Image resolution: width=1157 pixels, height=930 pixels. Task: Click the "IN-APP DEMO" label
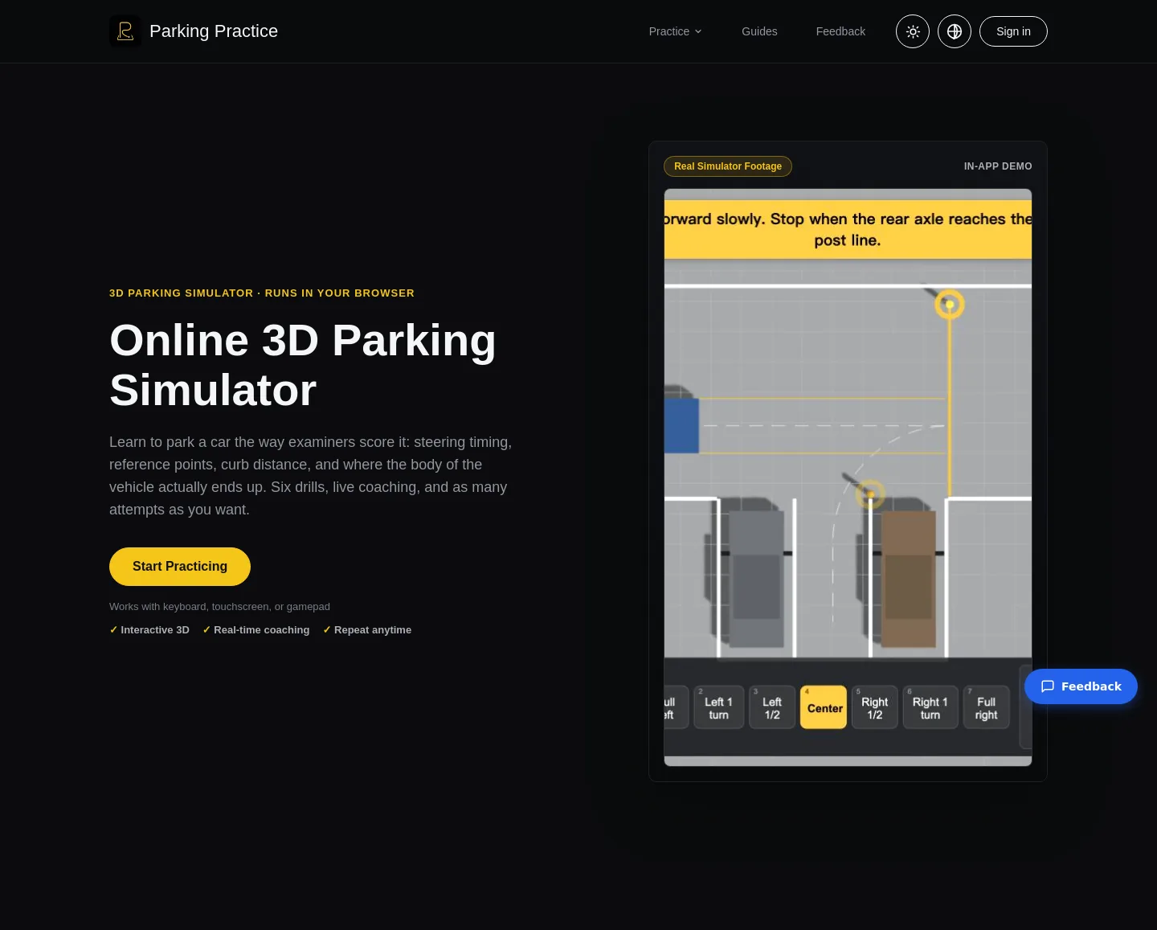pos(998,166)
